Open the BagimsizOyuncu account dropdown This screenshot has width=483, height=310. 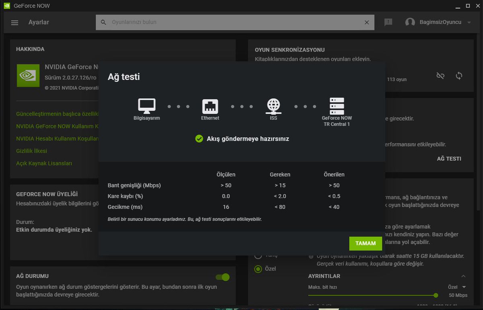pyautogui.click(x=469, y=23)
